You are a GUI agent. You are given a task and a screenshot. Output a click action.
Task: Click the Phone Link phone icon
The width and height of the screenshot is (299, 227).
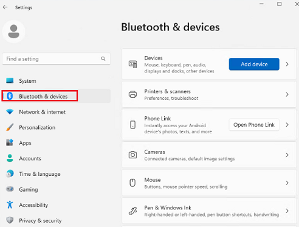click(x=132, y=125)
